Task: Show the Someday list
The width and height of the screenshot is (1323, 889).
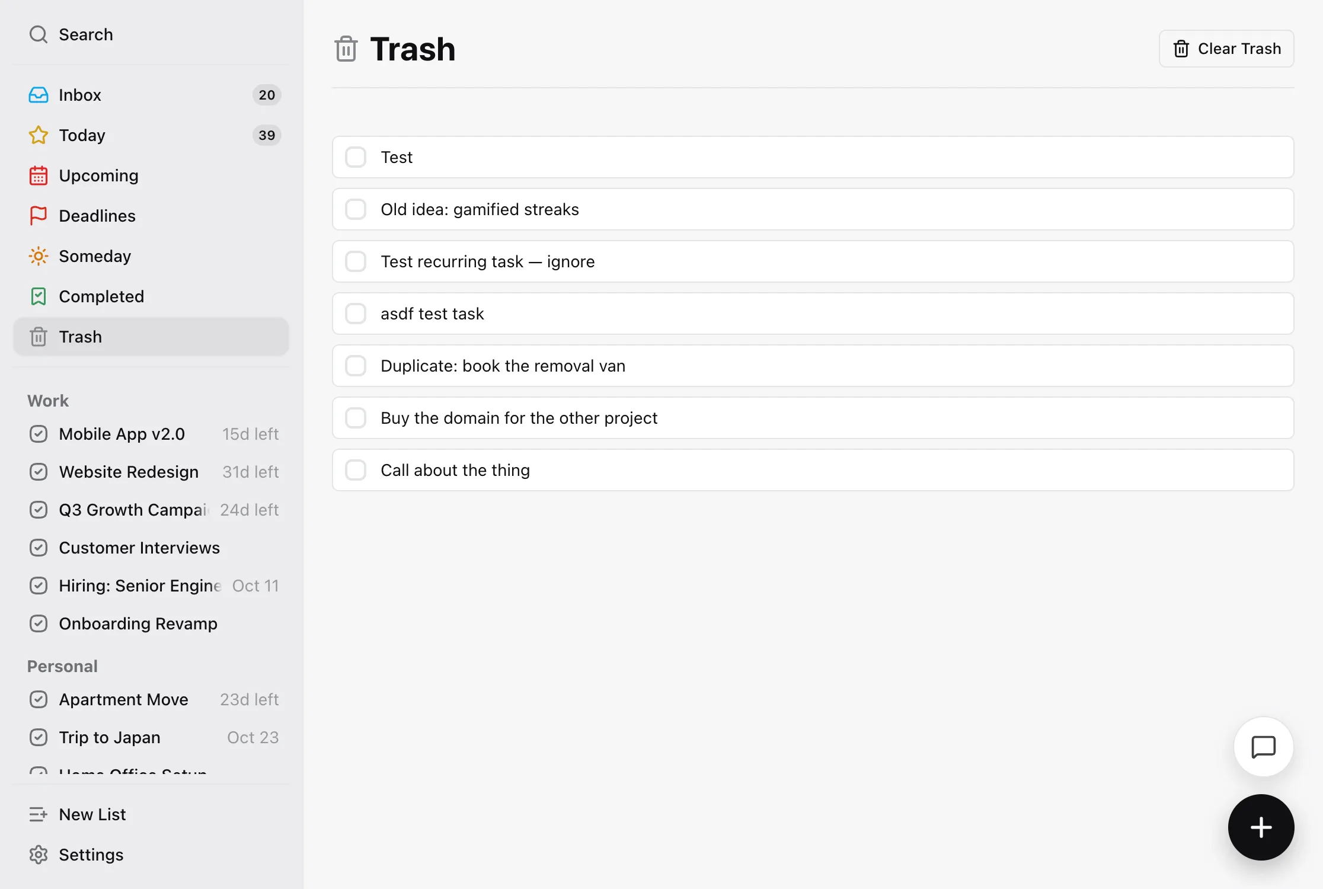Action: click(x=151, y=256)
